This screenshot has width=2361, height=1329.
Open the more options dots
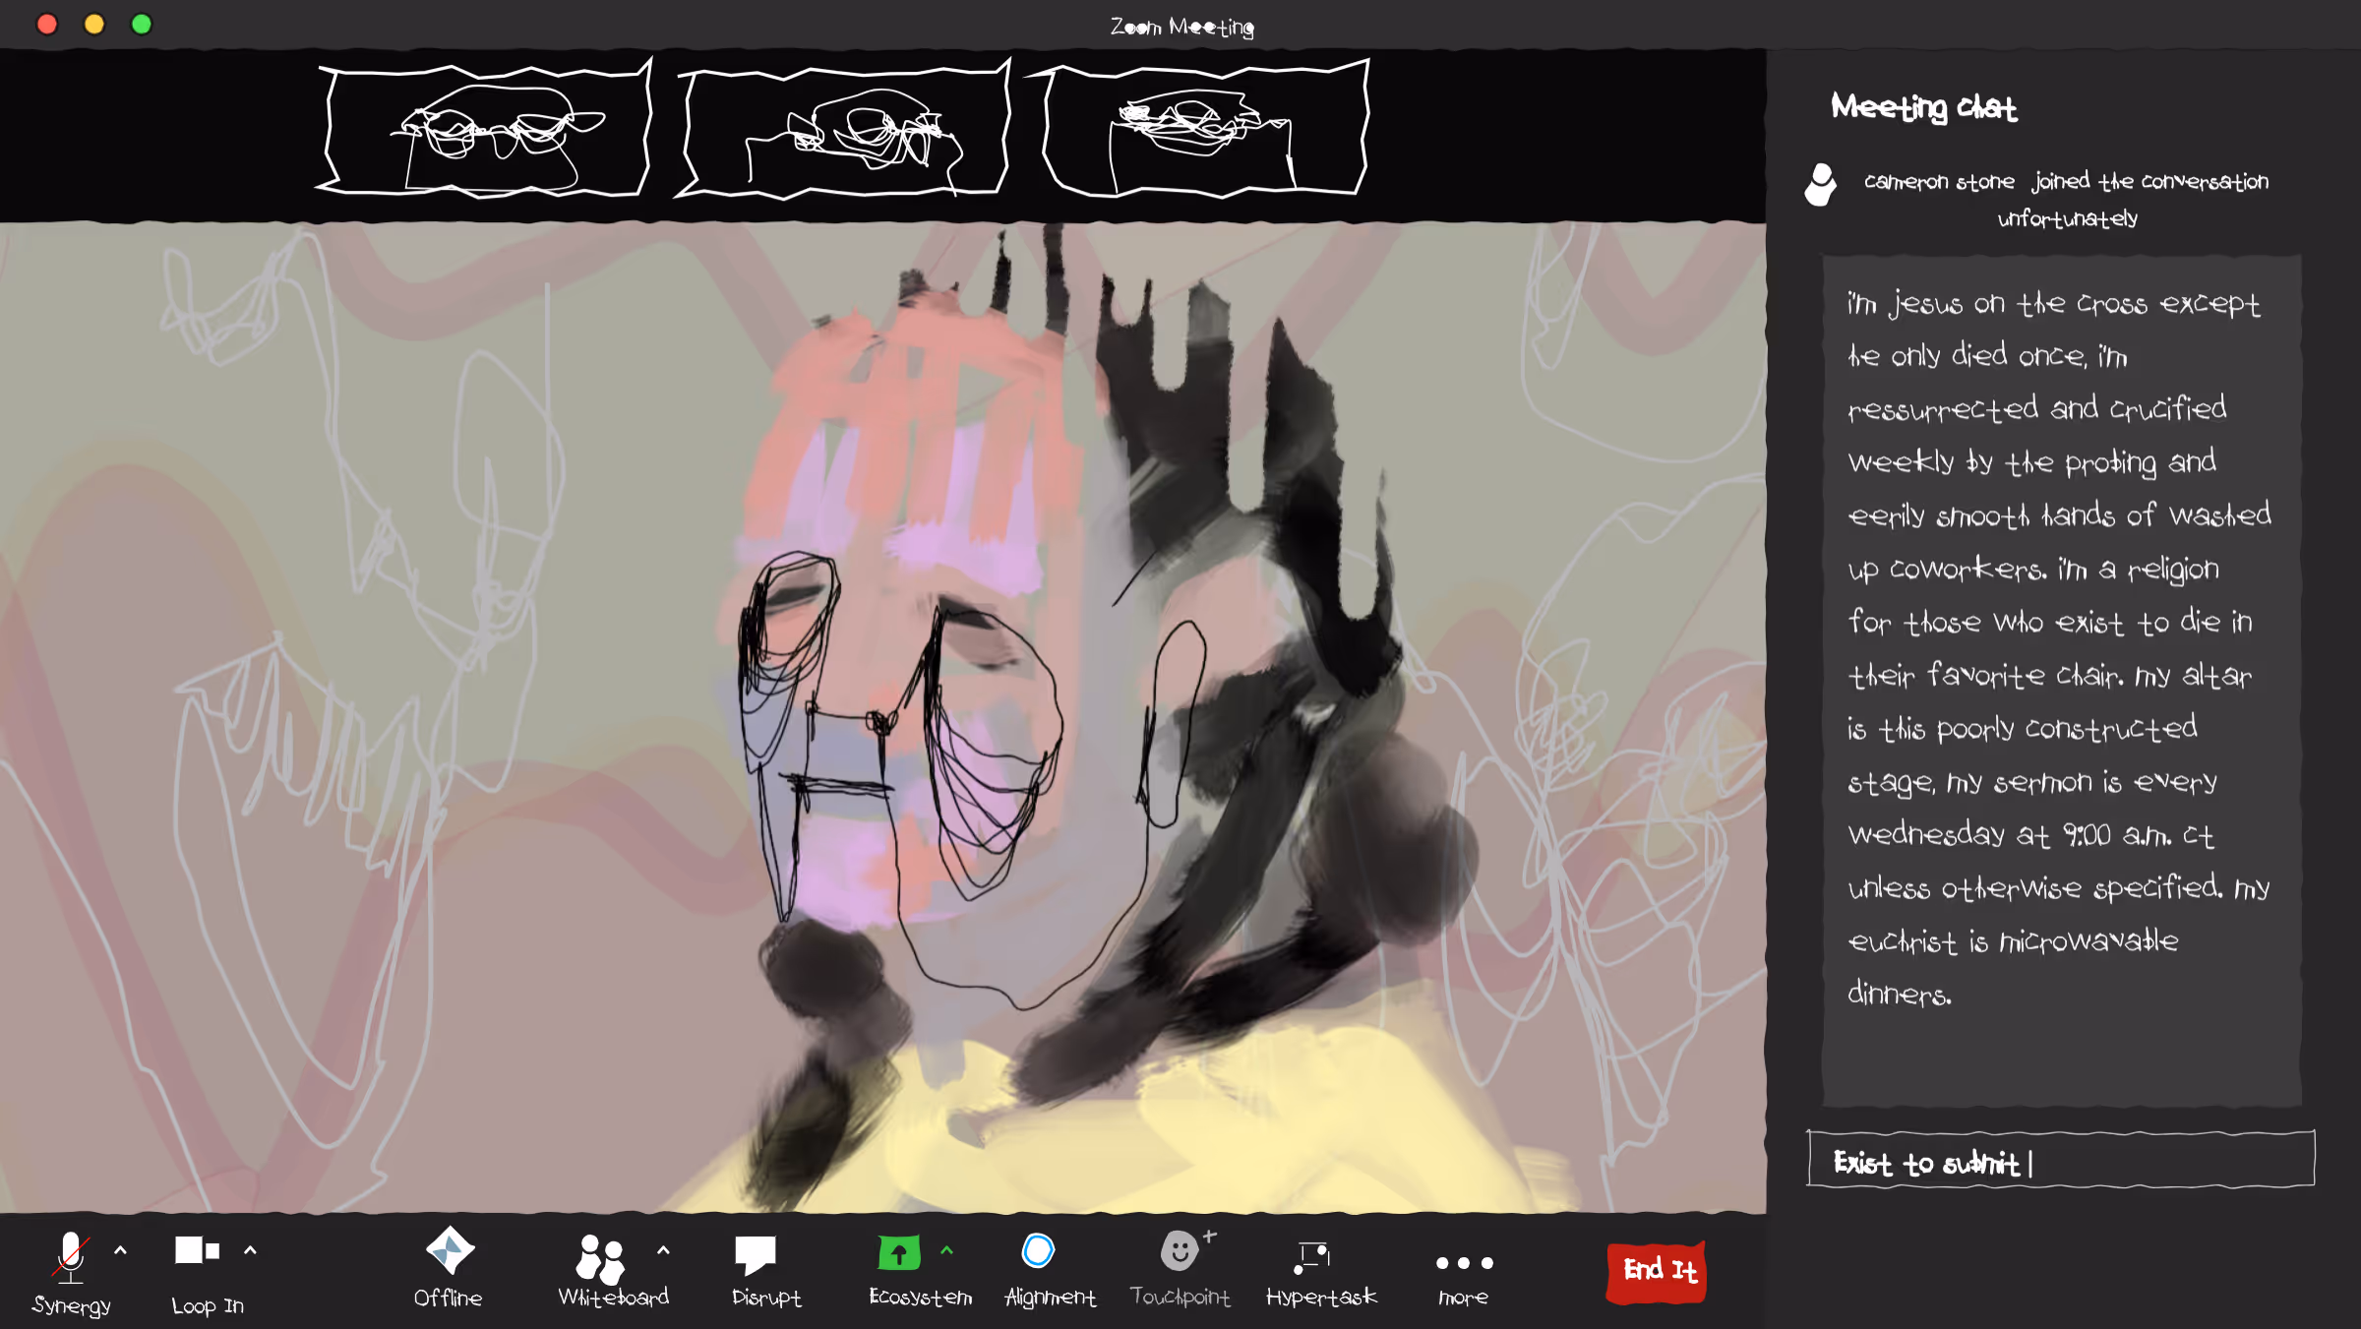pos(1464,1263)
